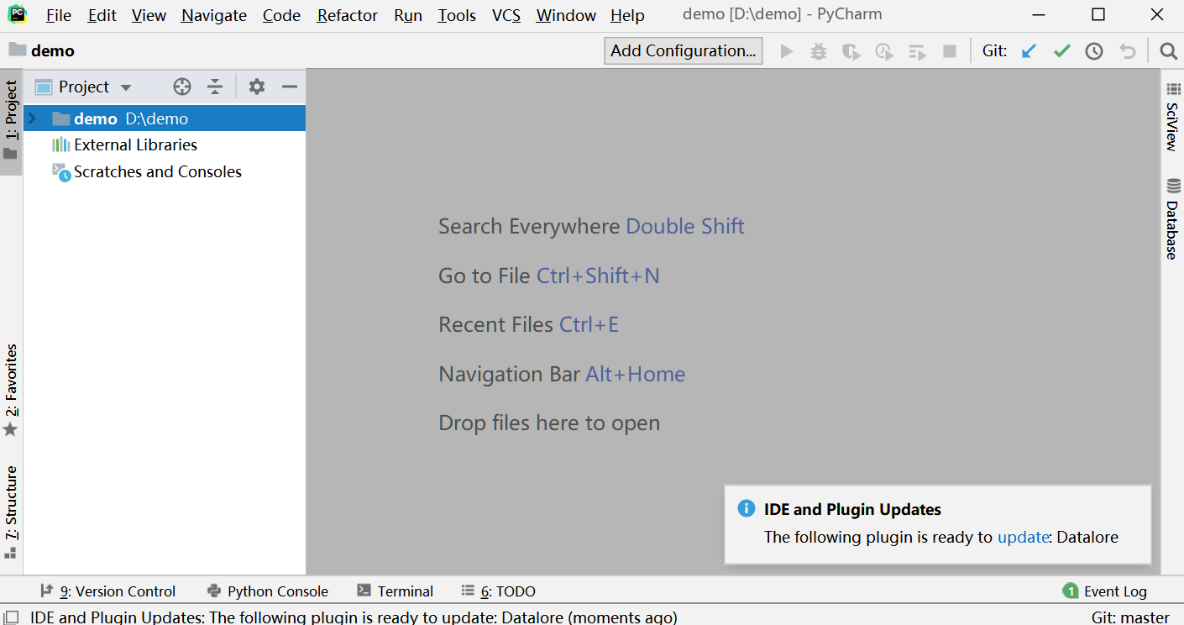1184x625 pixels.
Task: Click the Run play icon in toolbar
Action: [787, 51]
